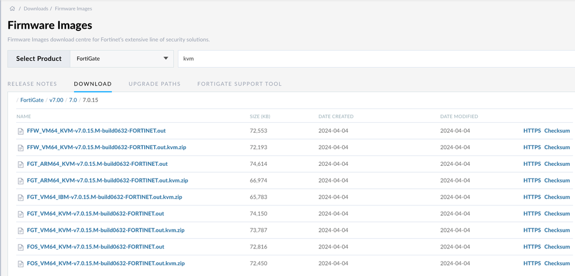Click the home icon in breadcrumb
This screenshot has width=575, height=276.
12,9
